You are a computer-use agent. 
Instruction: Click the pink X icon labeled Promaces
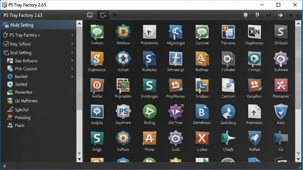point(281,85)
